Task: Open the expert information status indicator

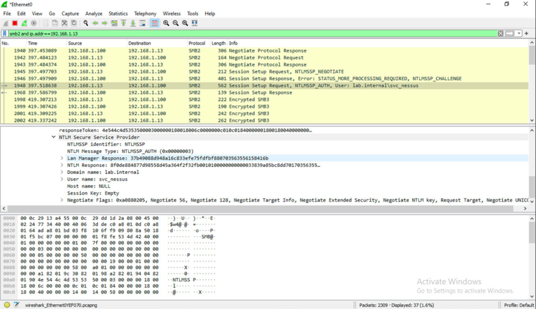Action: (7, 305)
